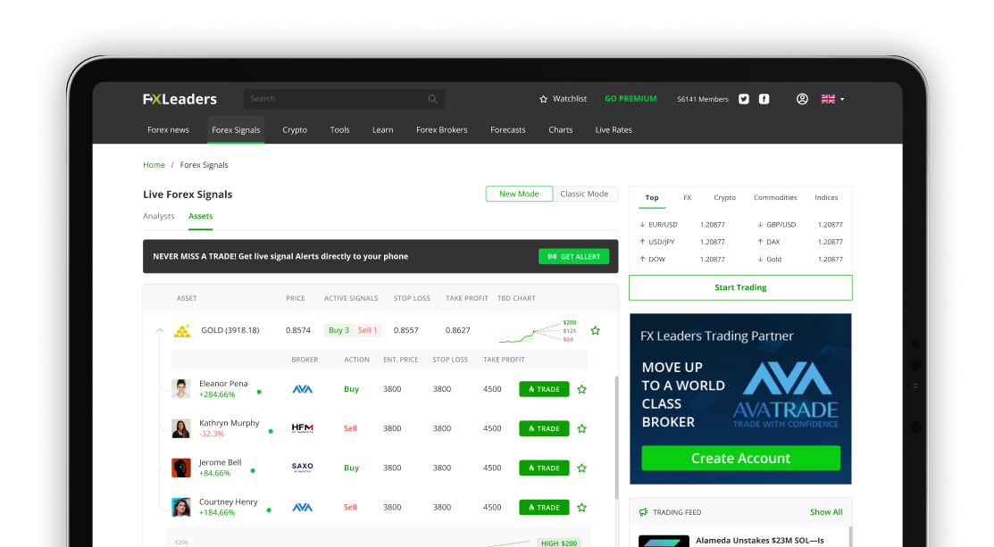Click the FXLeaders logo
Screen dimensions: 994x547
[x=180, y=99]
